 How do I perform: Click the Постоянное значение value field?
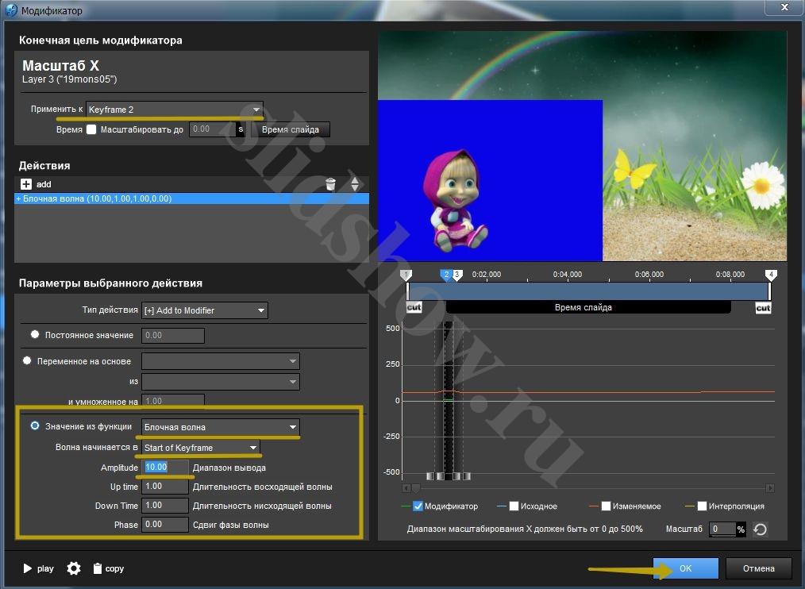point(172,335)
